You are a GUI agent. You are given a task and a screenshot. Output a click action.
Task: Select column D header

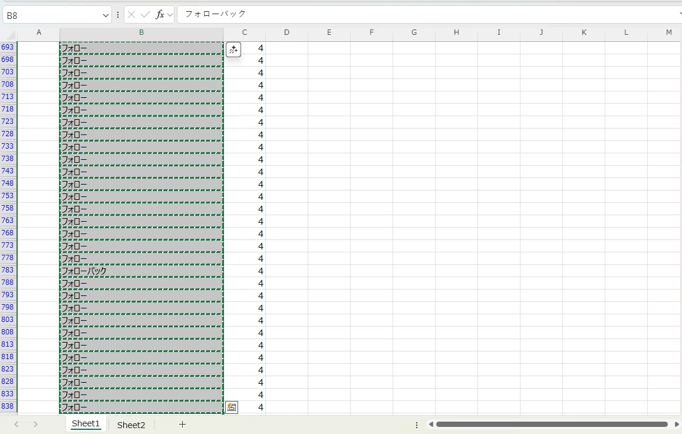(x=286, y=32)
